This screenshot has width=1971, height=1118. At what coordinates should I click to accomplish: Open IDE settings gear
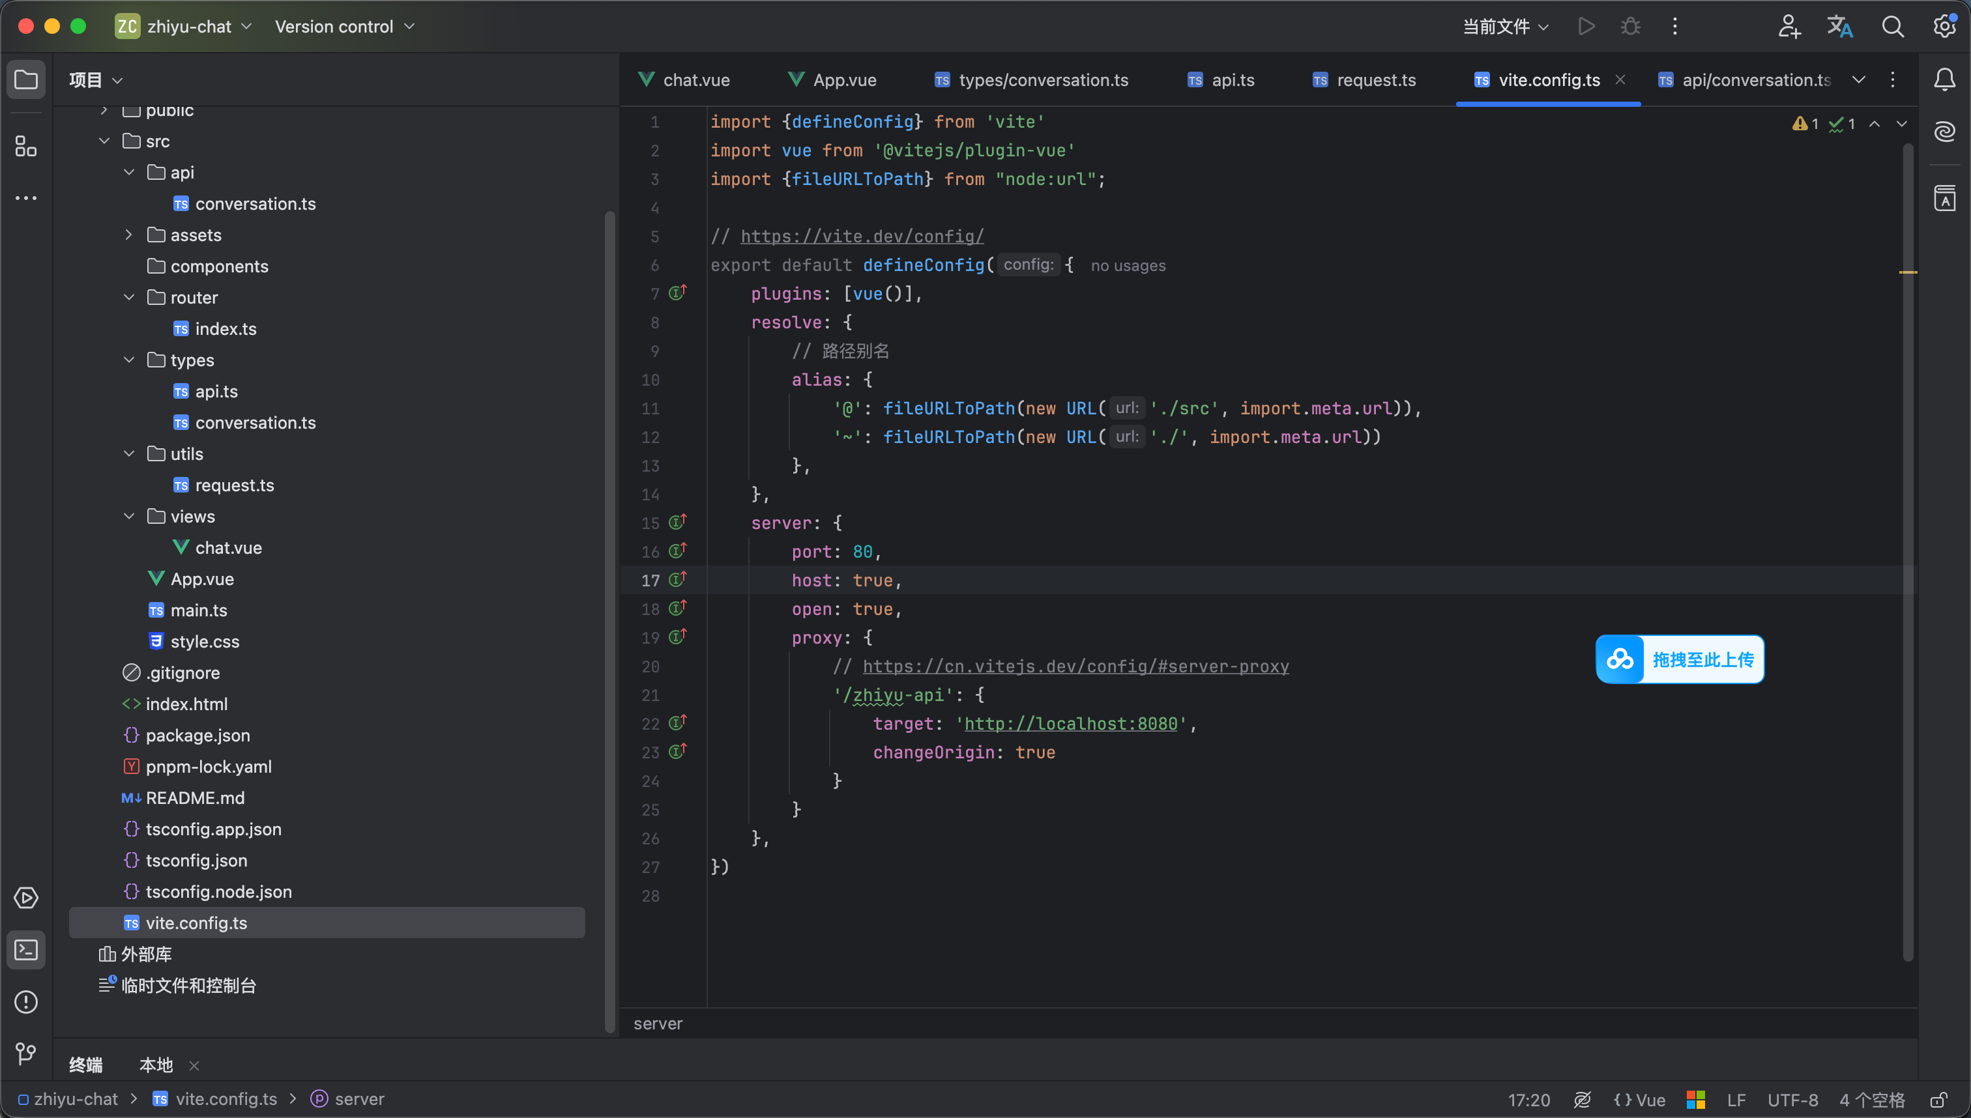tap(1944, 27)
